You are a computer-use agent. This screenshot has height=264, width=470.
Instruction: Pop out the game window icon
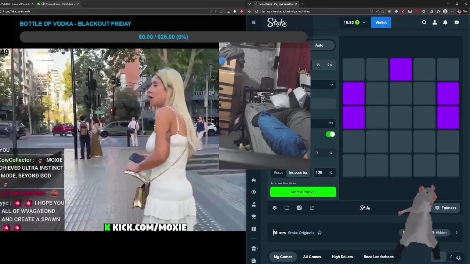pyautogui.click(x=312, y=208)
